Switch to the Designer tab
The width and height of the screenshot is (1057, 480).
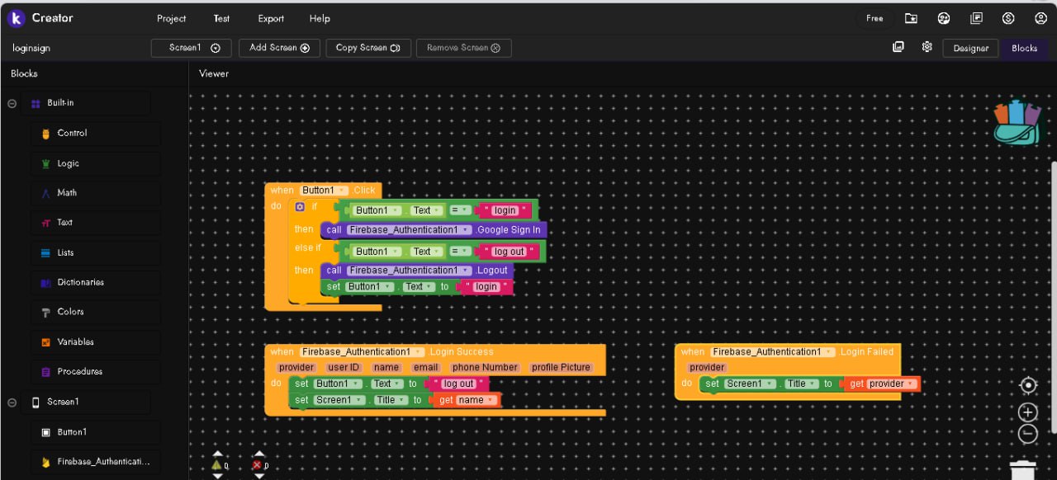[970, 48]
